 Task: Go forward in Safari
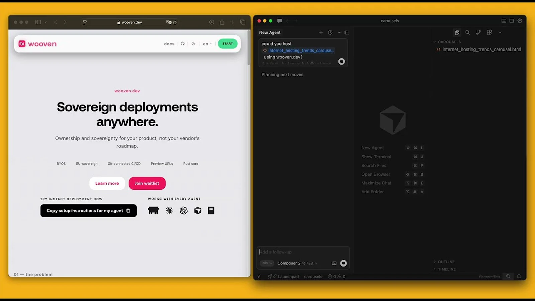pos(65,22)
